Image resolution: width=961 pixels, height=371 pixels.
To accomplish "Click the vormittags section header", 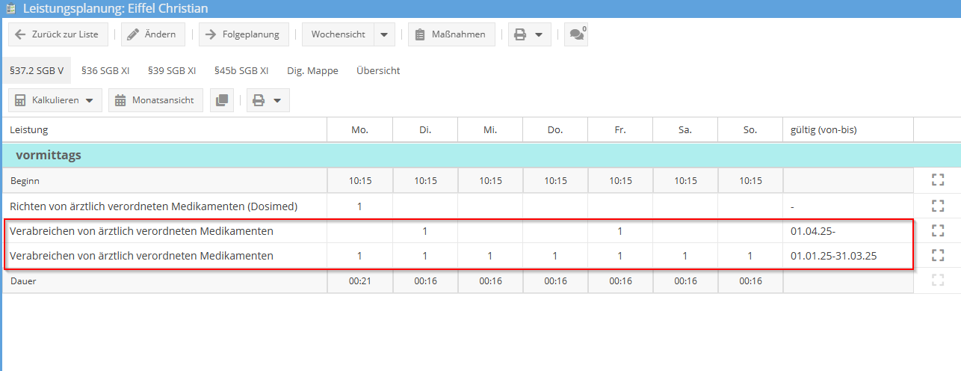I will 49,156.
